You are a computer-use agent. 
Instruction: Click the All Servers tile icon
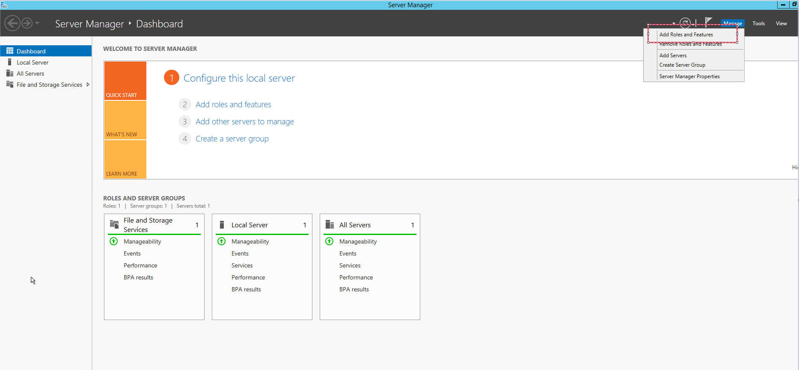point(330,225)
